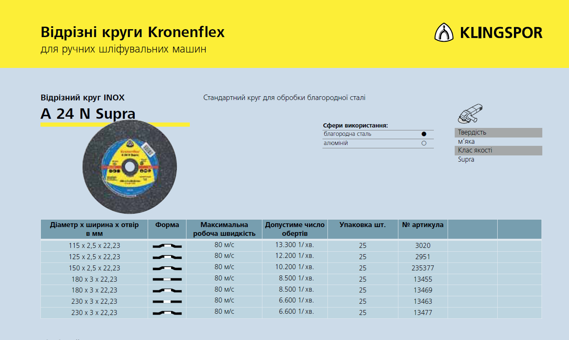The image size is (569, 340).
Task: Click the heading Відрізний круг INOX
Action: click(x=83, y=98)
